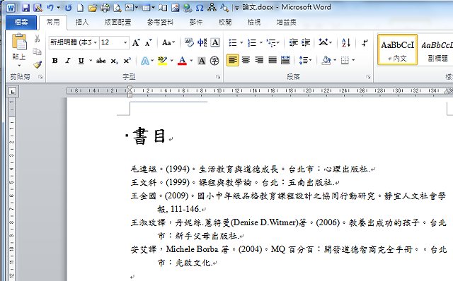Toggle Strikethrough abc formatting
Screen dimensions: 453x281
coord(101,61)
